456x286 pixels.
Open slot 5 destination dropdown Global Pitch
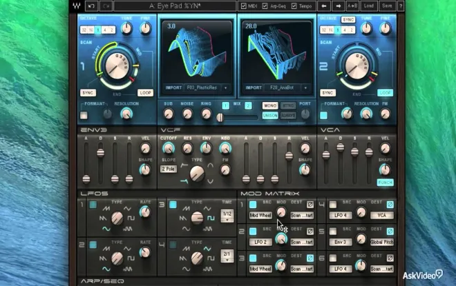tap(382, 242)
